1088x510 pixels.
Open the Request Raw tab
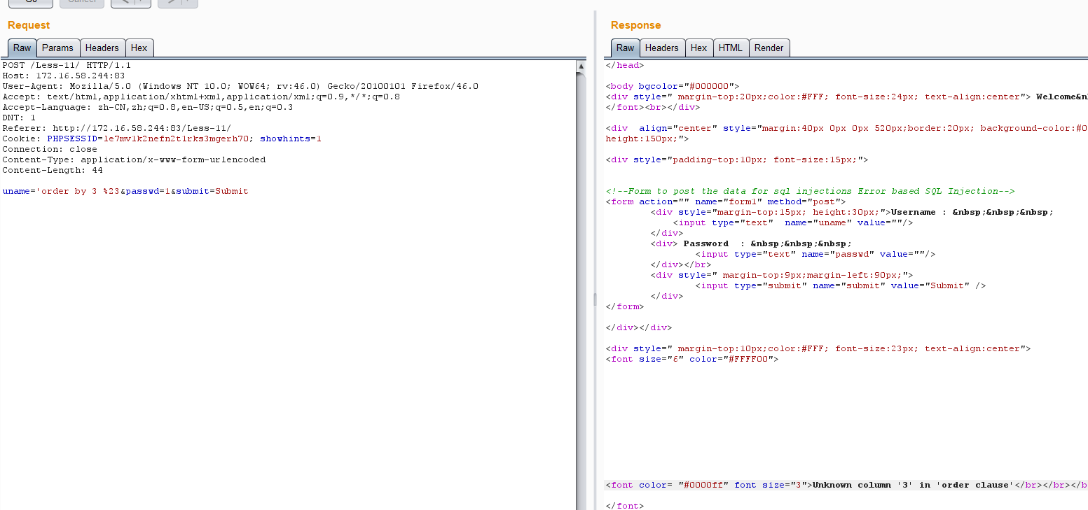[22, 48]
